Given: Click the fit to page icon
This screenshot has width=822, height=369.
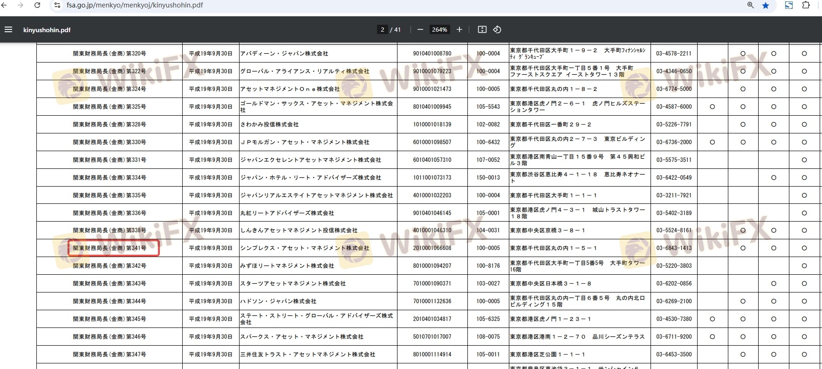Looking at the screenshot, I should tap(482, 29).
